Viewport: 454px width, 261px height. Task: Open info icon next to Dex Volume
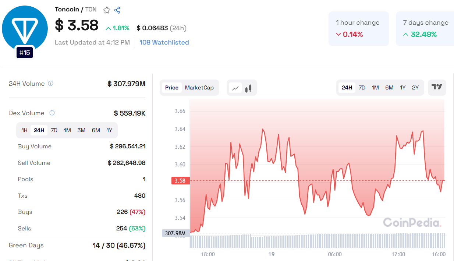pyautogui.click(x=52, y=113)
